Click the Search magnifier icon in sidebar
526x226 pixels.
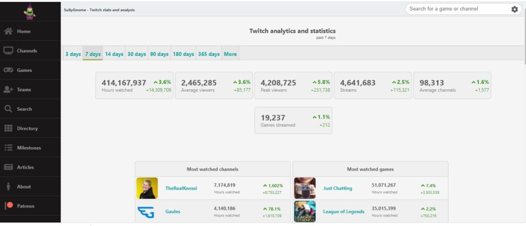8,109
